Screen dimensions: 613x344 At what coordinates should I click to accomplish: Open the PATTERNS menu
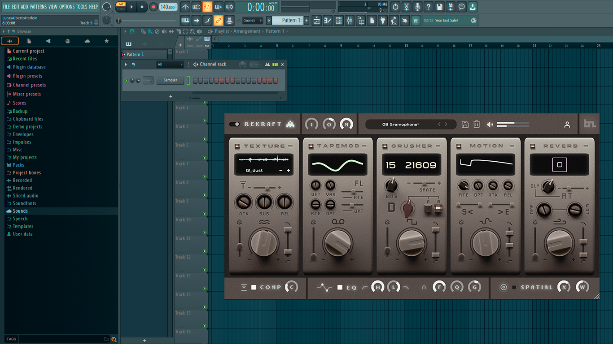tap(38, 7)
